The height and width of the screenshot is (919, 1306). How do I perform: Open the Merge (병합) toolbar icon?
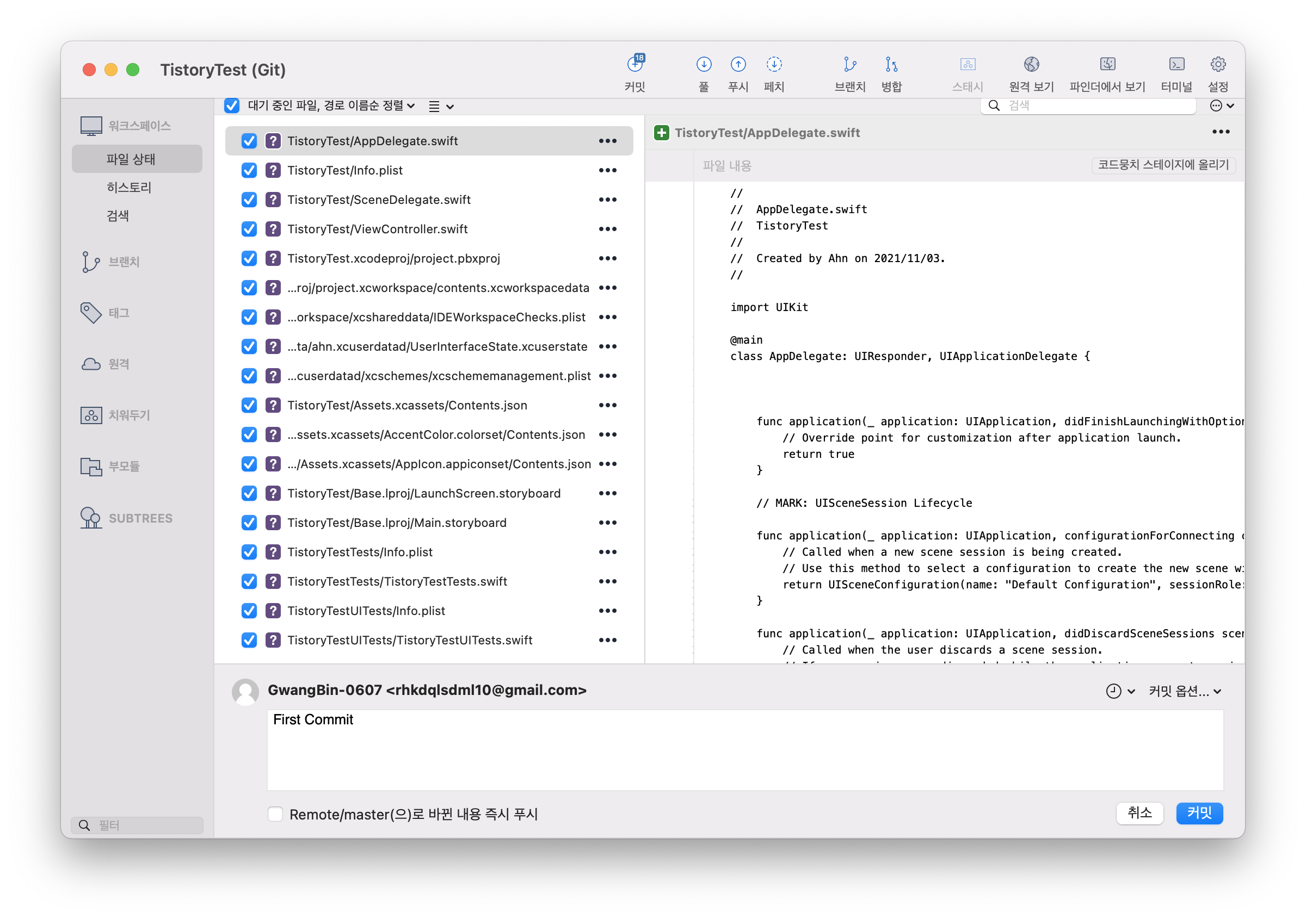coord(891,65)
